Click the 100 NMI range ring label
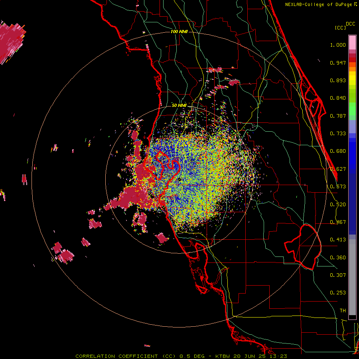The width and height of the screenshot is (359, 359). (x=179, y=32)
